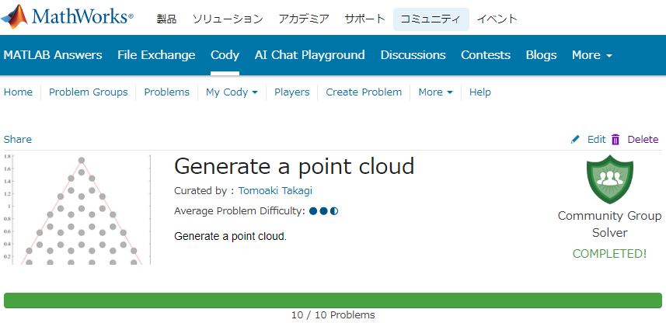Switch to File Exchange
The image size is (666, 323).
click(x=156, y=55)
